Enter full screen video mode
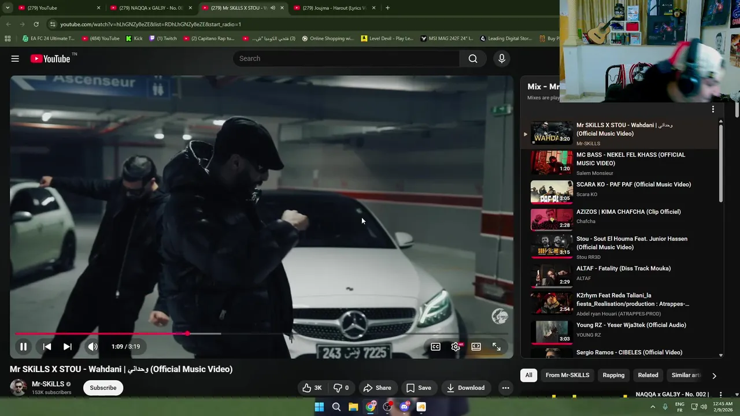The width and height of the screenshot is (740, 416). [x=497, y=347]
